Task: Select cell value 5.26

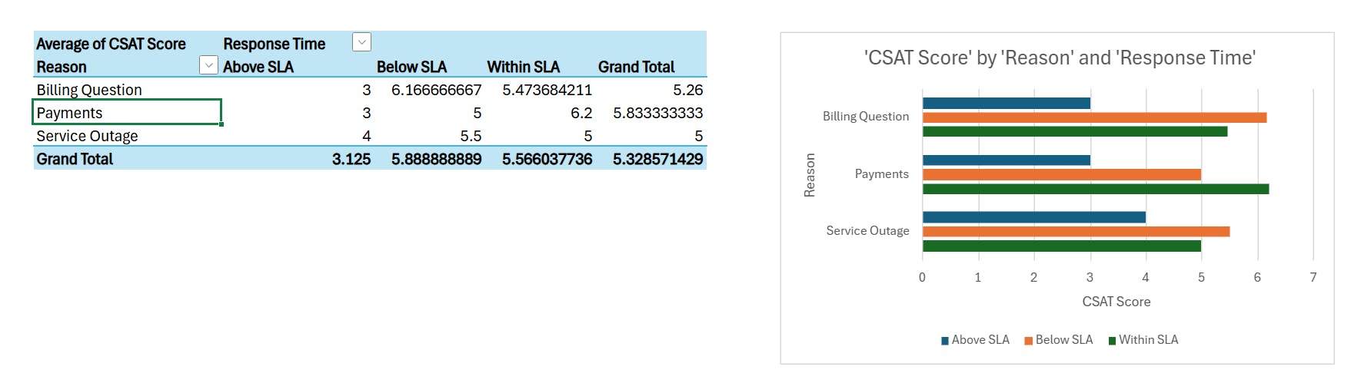Action: (687, 90)
